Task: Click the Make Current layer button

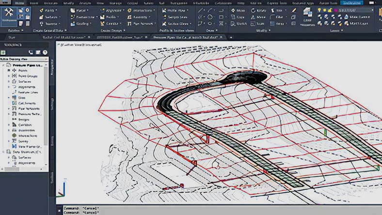Action: point(357,17)
